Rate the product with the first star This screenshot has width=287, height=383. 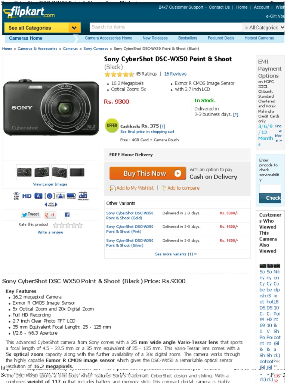(56, 225)
